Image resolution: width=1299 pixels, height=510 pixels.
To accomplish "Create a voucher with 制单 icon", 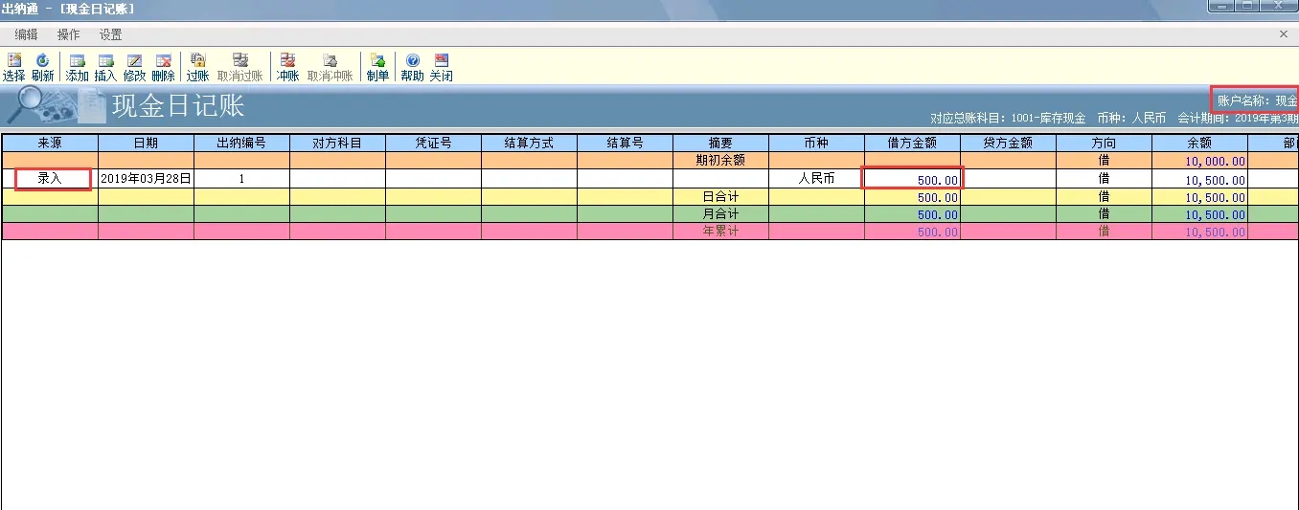I will point(377,66).
